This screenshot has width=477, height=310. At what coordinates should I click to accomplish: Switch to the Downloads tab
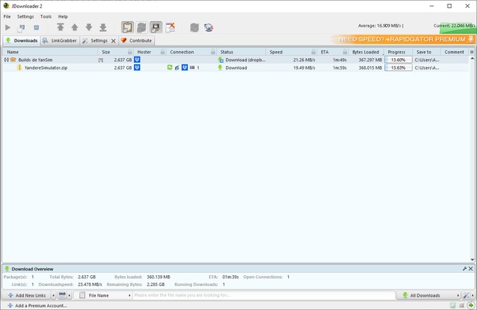(x=22, y=40)
